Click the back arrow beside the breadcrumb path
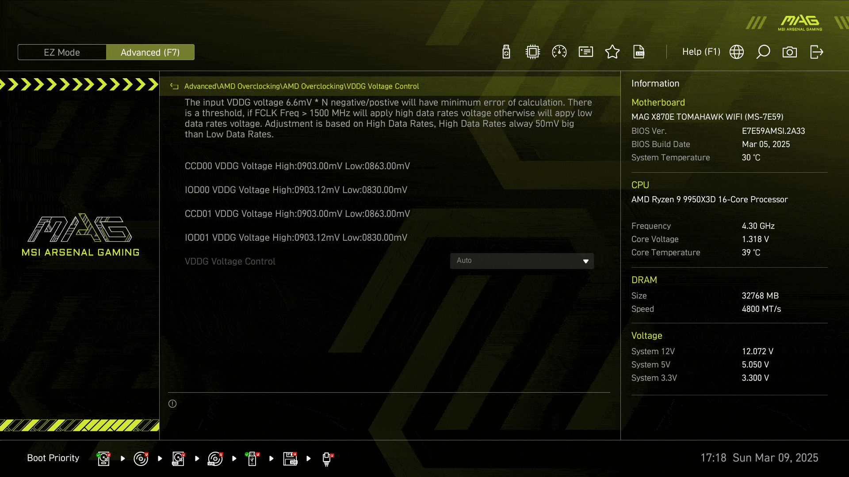This screenshot has height=477, width=849. tap(174, 87)
